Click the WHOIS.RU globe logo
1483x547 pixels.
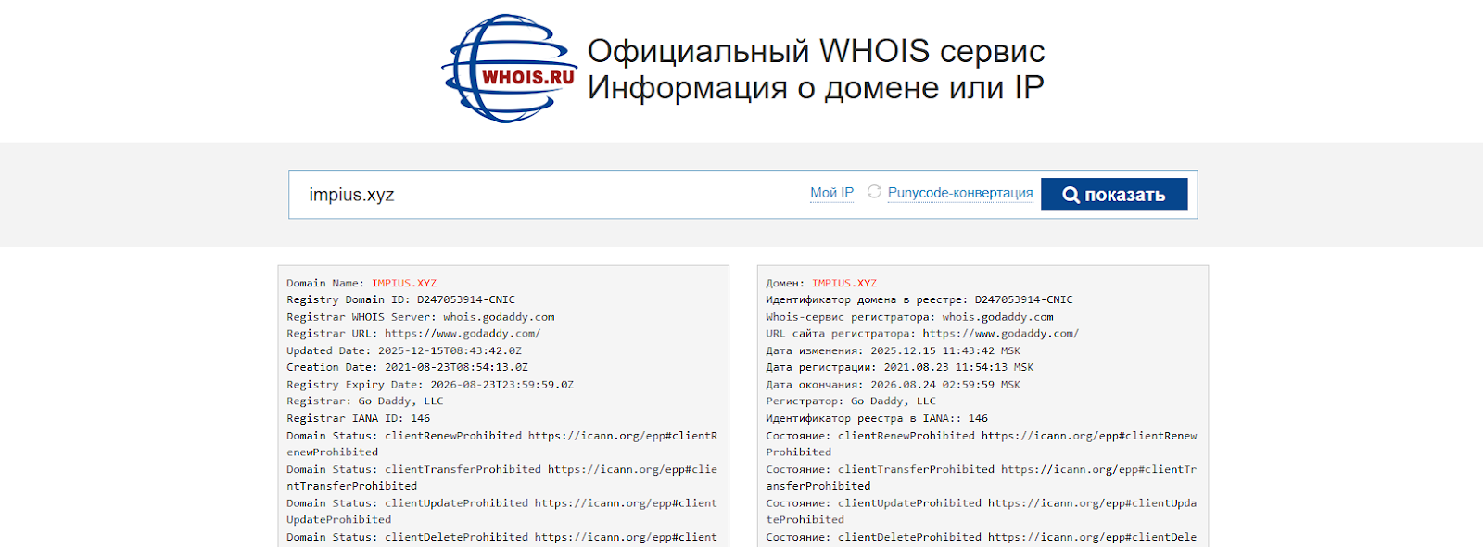click(x=509, y=69)
